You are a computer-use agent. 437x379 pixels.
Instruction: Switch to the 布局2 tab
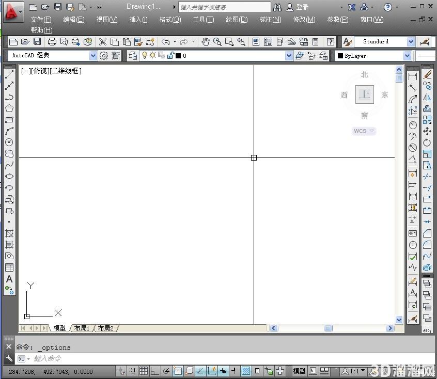[x=106, y=328]
